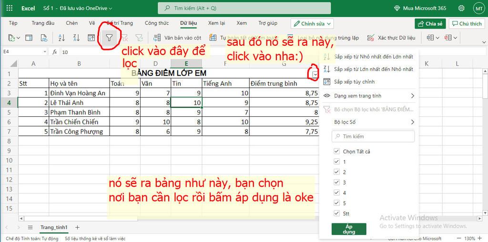This screenshot has width=488, height=242.
Task: Uncheck the Stt filter checkbox
Action: tap(336, 213)
